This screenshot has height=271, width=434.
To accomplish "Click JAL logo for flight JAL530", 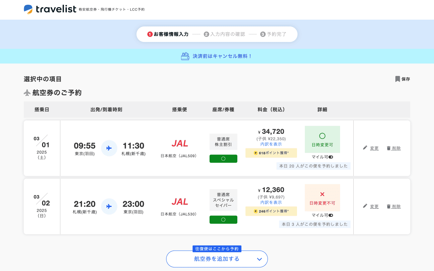I will (180, 202).
